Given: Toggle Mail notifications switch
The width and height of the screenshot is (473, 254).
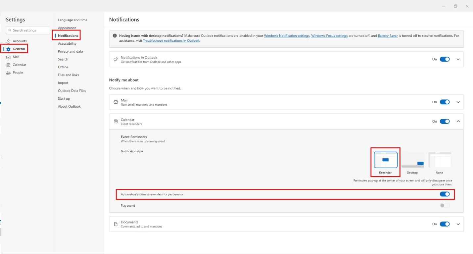Looking at the screenshot, I should tap(445, 102).
